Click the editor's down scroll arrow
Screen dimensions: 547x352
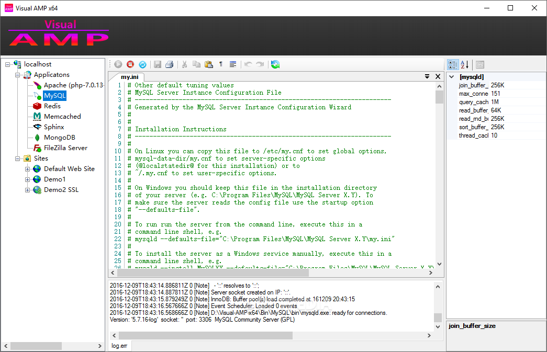[x=439, y=264]
